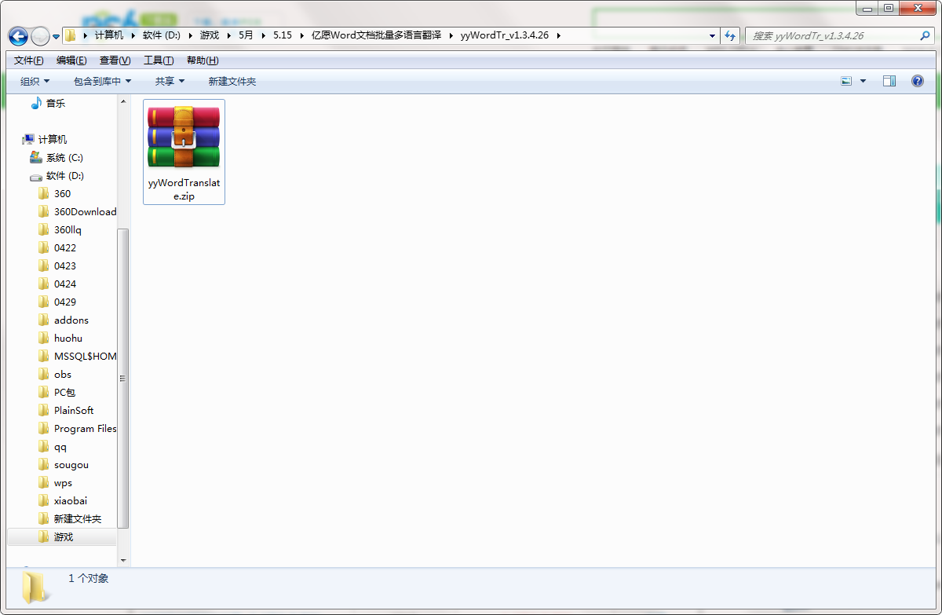Viewport: 942px width, 615px height.
Task: Click the magnifier search icon
Action: 926,36
